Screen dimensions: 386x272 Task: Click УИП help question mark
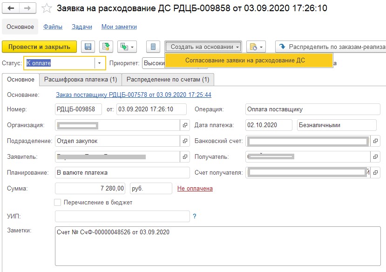(x=195, y=216)
